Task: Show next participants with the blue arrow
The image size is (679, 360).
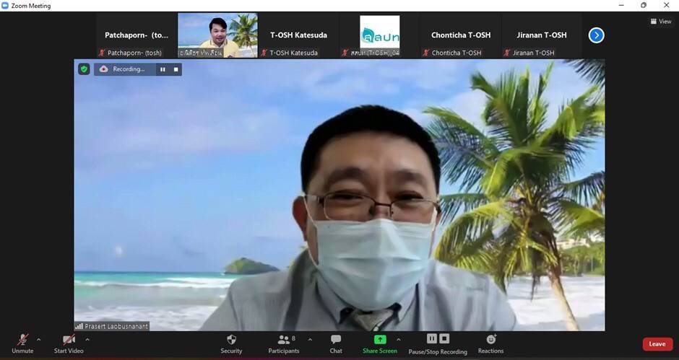Action: pyautogui.click(x=596, y=35)
